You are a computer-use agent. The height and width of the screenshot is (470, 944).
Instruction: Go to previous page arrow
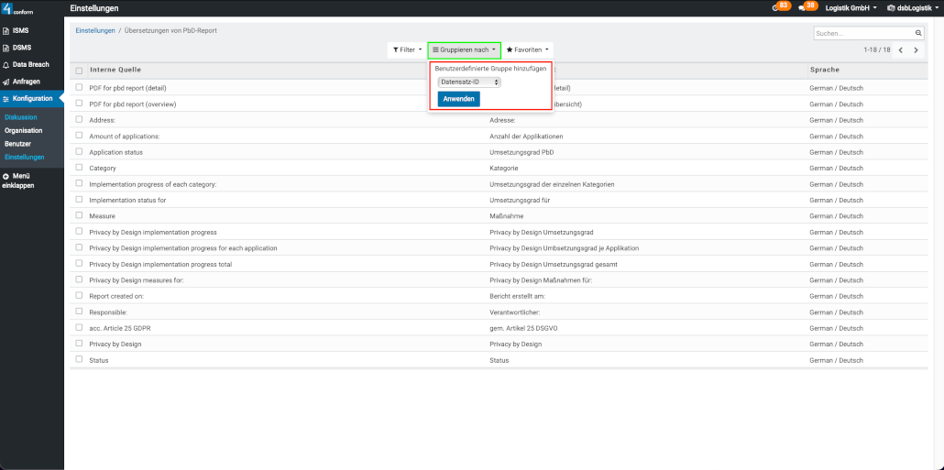click(901, 49)
